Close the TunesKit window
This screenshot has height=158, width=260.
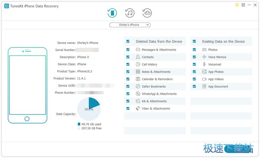tap(255, 5)
